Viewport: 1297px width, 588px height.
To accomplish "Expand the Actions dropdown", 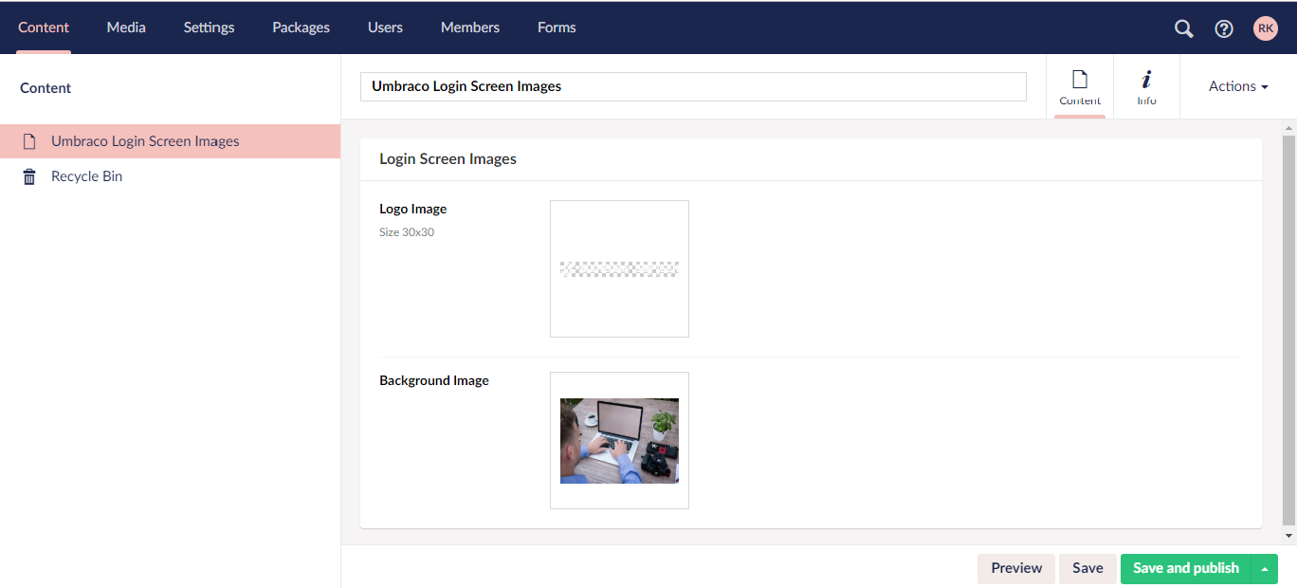I will (x=1237, y=86).
